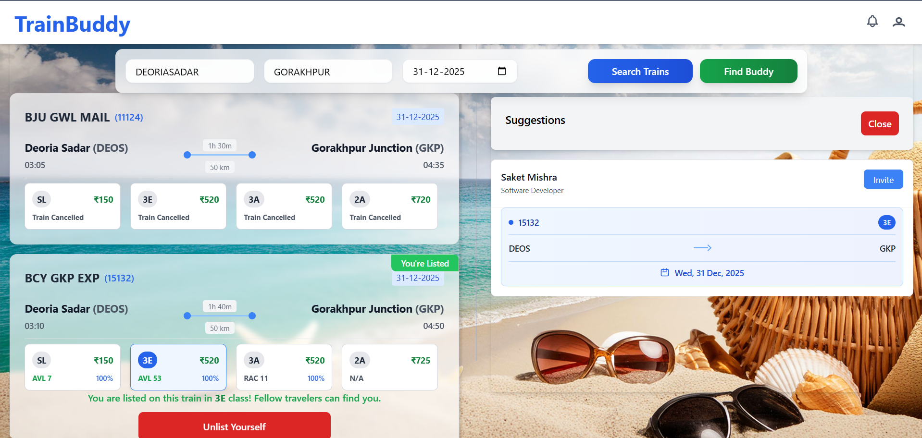The width and height of the screenshot is (922, 438).
Task: Click the Search Trains button
Action: (x=640, y=71)
